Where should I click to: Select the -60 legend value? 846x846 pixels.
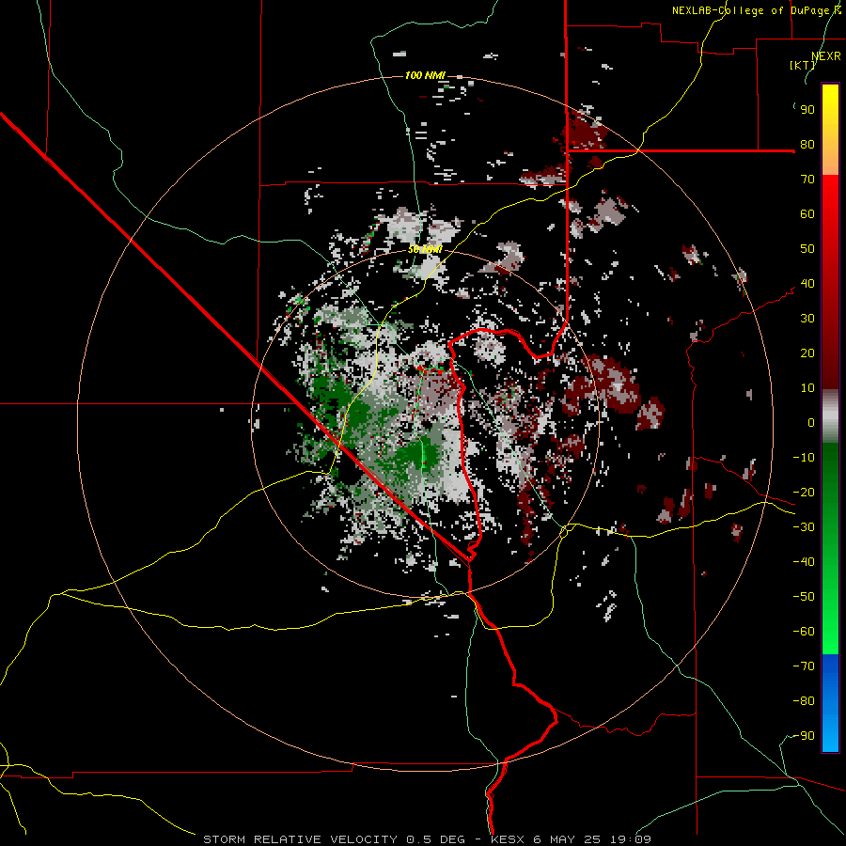(x=804, y=632)
